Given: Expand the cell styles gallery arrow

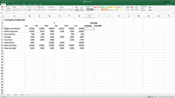Looking at the screenshot, I should pyautogui.click(x=124, y=8).
